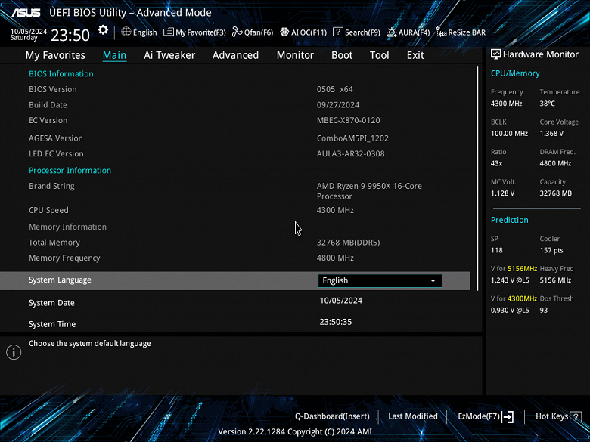
Task: Click the MC Volt. 1.128 V reading
Action: point(503,193)
